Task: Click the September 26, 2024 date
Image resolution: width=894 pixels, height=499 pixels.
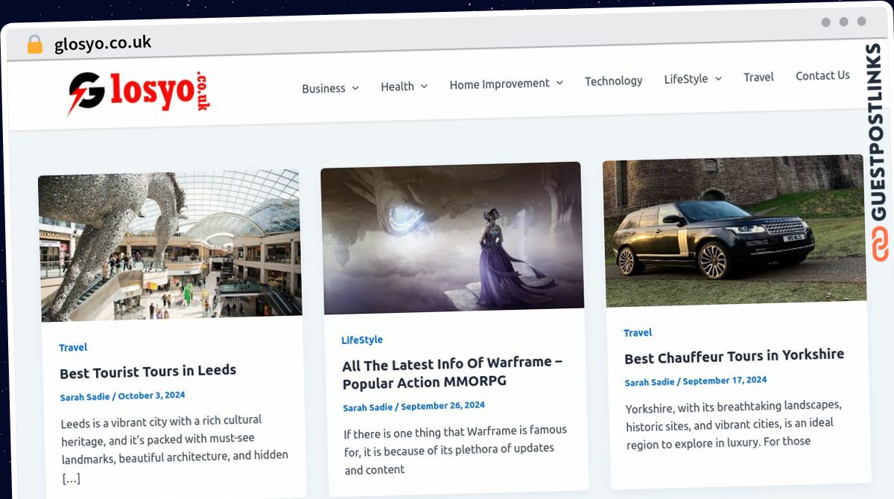Action: pos(443,405)
